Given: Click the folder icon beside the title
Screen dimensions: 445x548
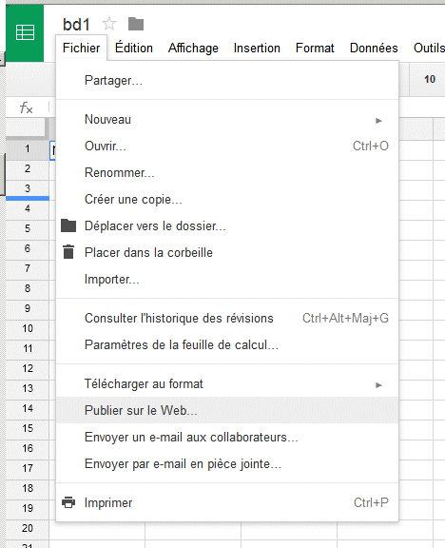Looking at the screenshot, I should [136, 24].
